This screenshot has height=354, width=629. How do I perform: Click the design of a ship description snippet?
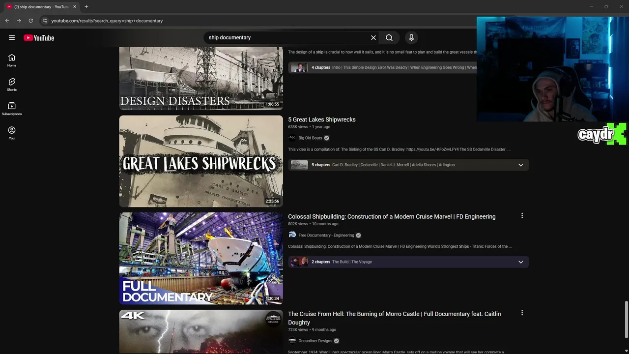[x=382, y=52]
